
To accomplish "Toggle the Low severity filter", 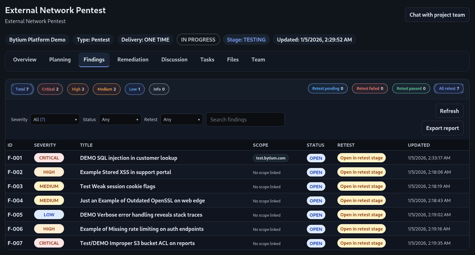I will (134, 89).
